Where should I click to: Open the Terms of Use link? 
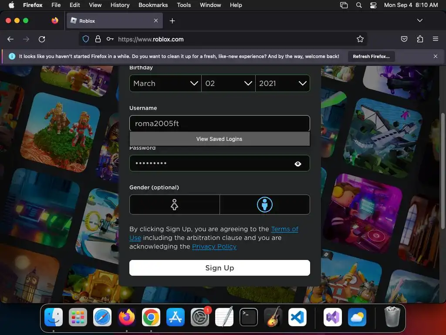click(x=285, y=229)
